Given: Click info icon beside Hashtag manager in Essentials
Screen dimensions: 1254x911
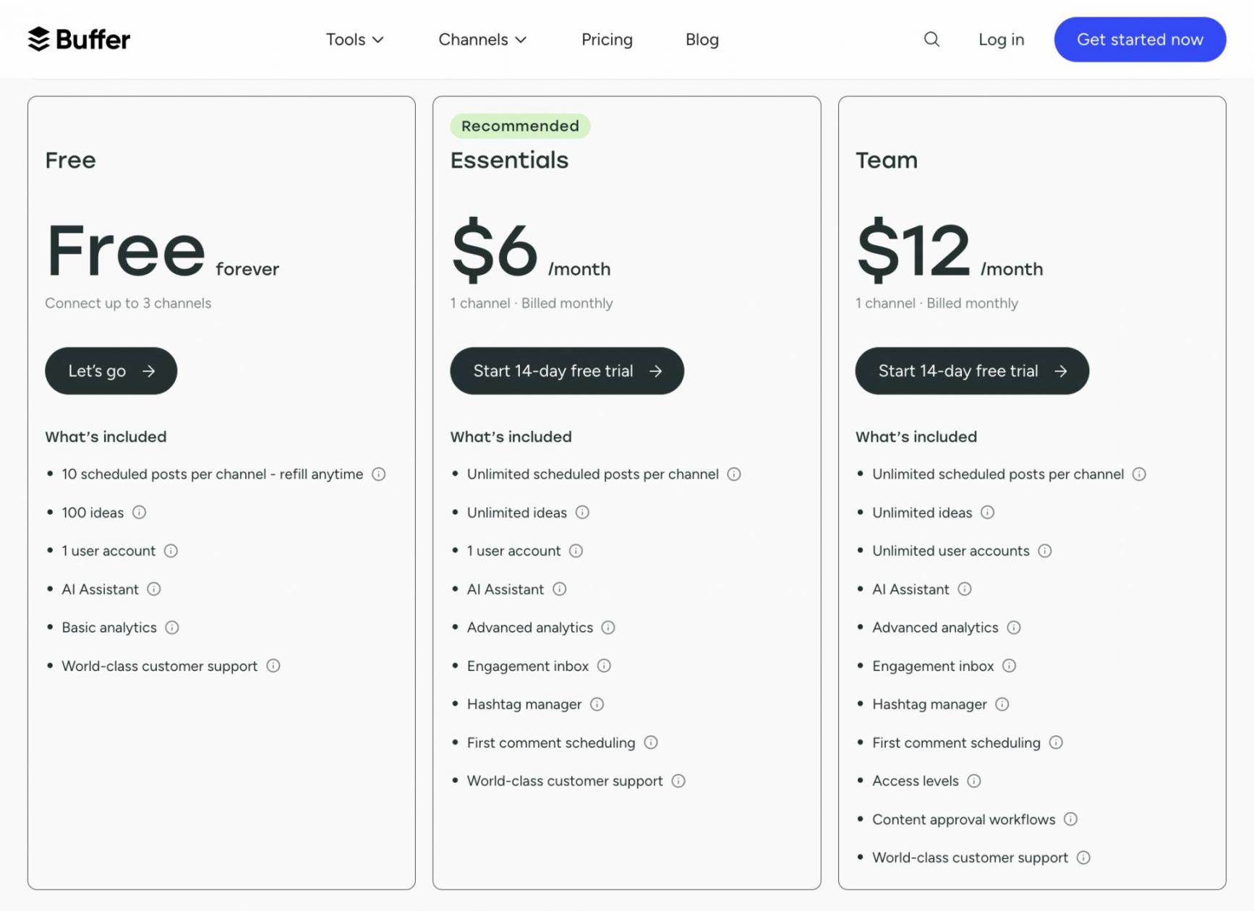Looking at the screenshot, I should click(597, 704).
